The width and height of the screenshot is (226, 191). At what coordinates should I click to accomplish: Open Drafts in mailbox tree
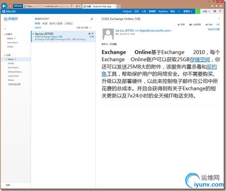point(11,64)
